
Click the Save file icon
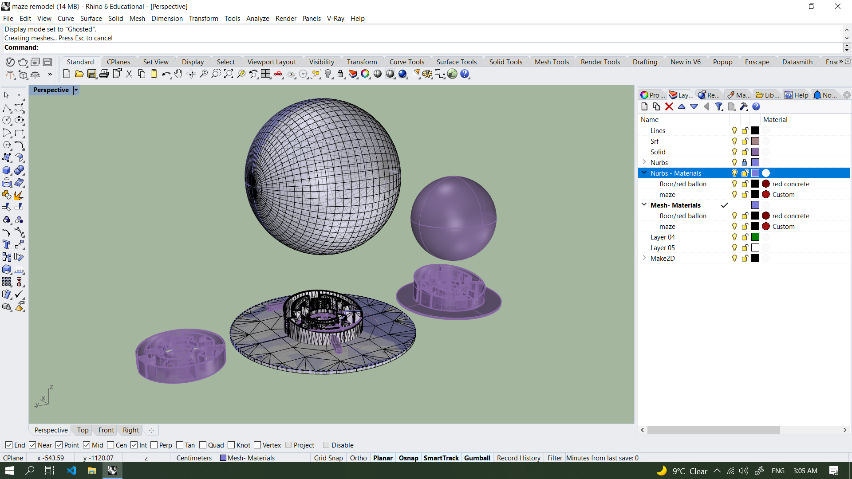(92, 74)
